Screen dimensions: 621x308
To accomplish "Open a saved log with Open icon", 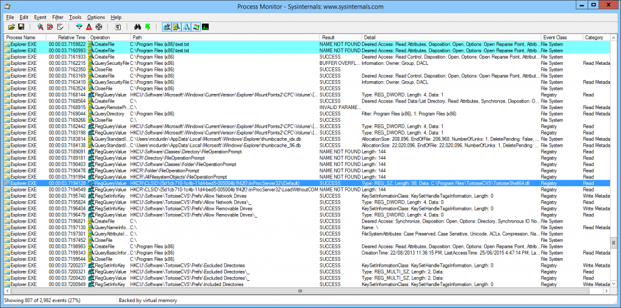I will 12,27.
